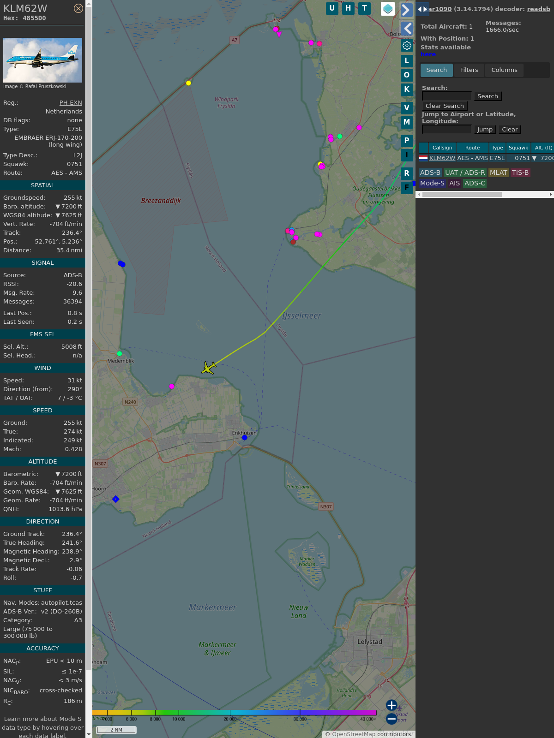Click the ADS-B source legend label
The width and height of the screenshot is (554, 738).
click(x=430, y=173)
